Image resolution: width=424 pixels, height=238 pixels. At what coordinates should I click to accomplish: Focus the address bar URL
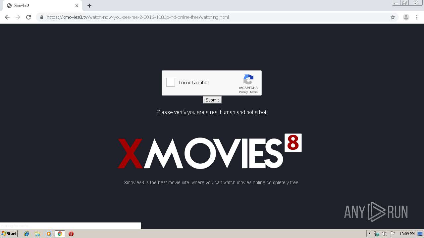(x=138, y=17)
